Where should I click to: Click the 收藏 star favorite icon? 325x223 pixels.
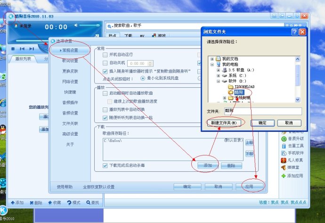pos(50,202)
